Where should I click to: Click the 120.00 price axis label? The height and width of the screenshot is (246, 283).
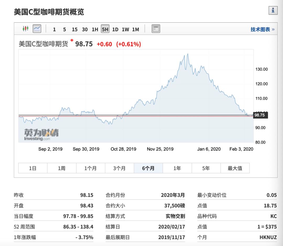coord(262,84)
